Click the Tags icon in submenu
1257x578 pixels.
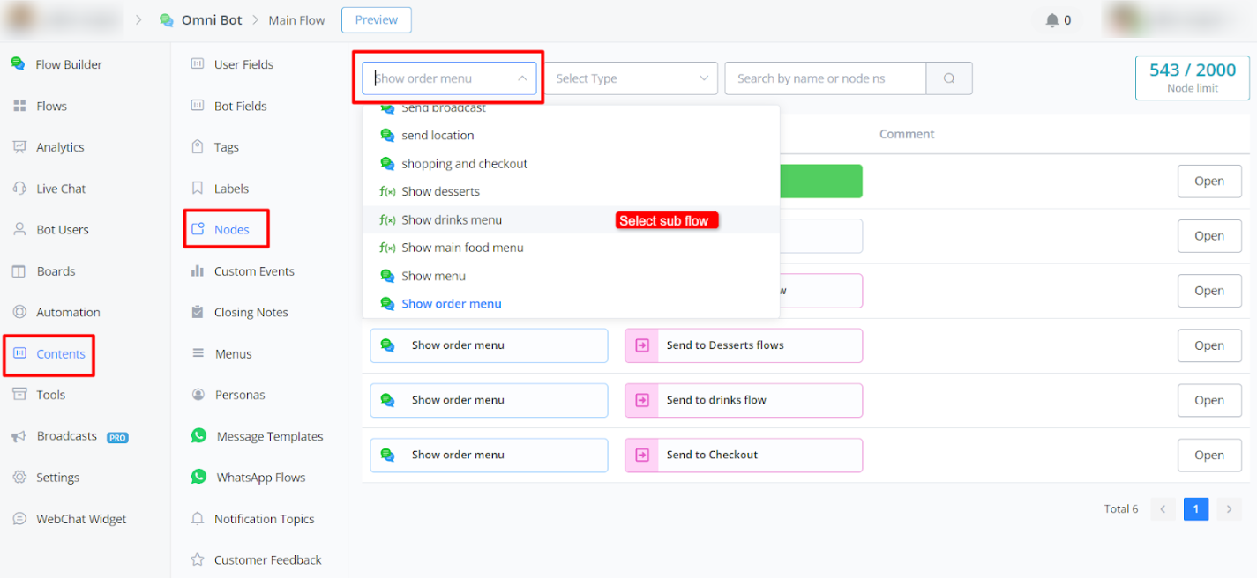[x=198, y=147]
